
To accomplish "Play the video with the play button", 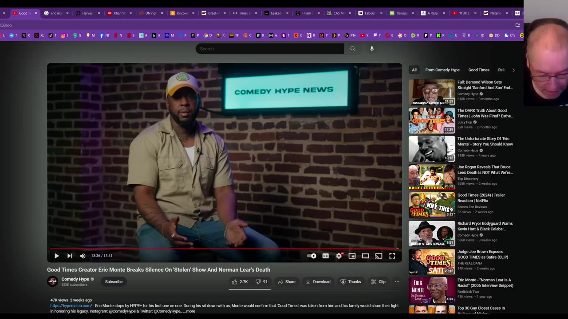I will coord(56,256).
